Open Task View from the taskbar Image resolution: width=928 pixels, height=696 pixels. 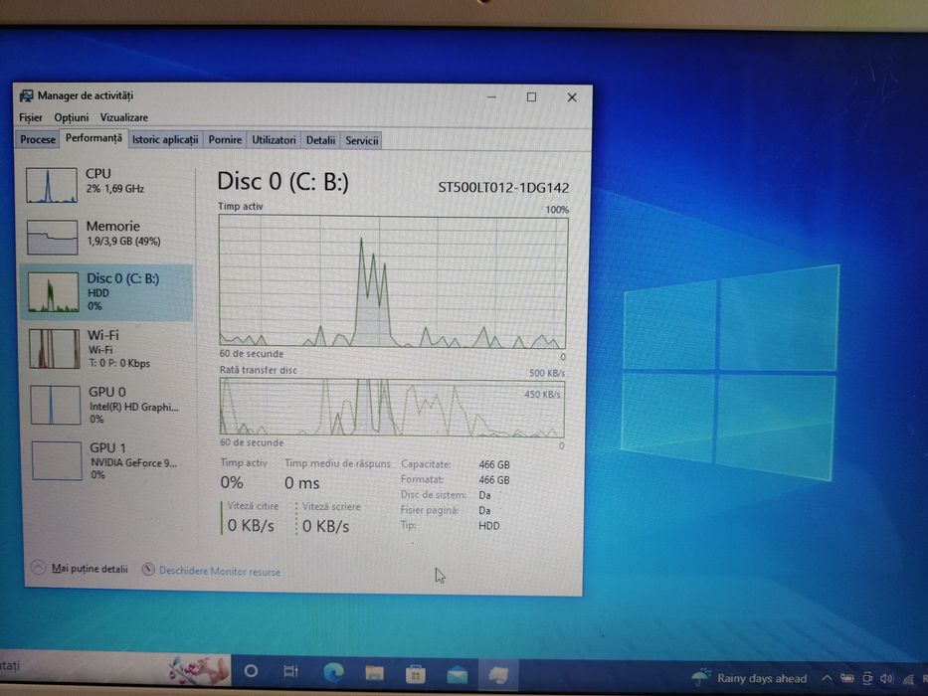290,671
